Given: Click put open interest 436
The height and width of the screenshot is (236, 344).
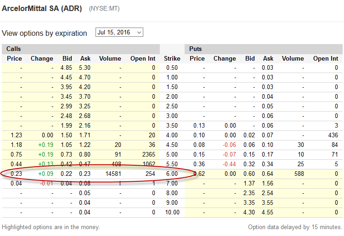Looking at the screenshot, I should click(333, 135).
